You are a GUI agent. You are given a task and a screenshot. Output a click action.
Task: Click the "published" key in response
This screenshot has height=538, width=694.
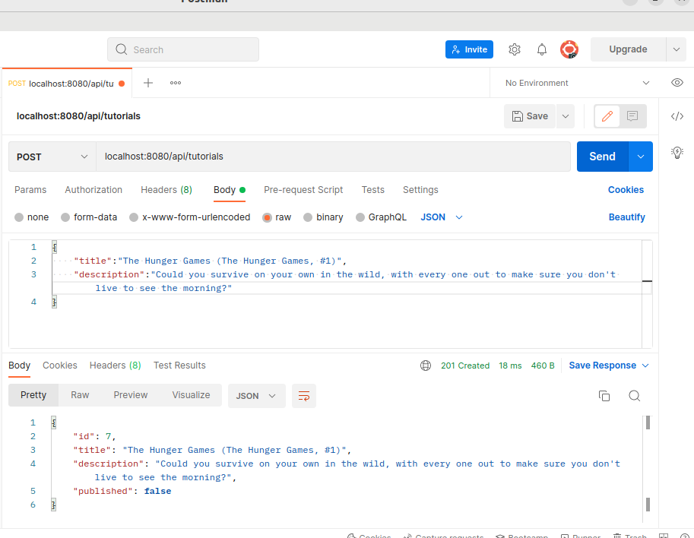(x=103, y=491)
